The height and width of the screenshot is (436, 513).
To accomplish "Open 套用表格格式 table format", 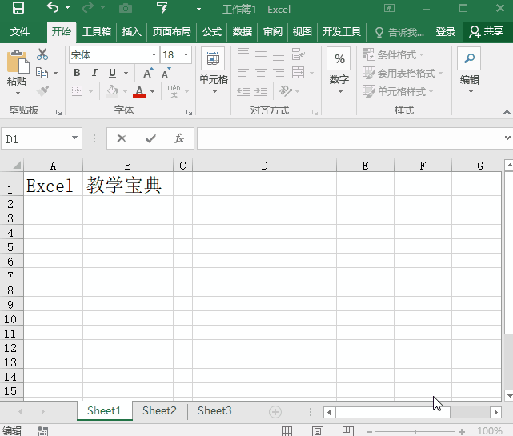I will click(x=403, y=73).
